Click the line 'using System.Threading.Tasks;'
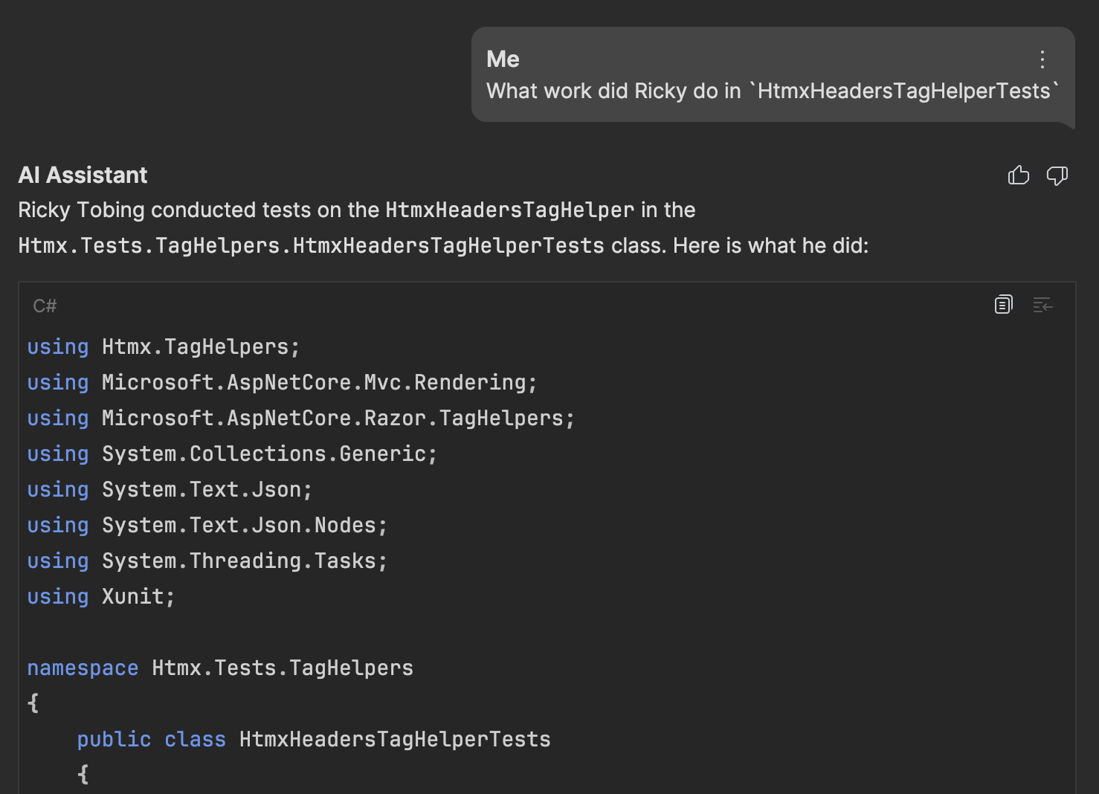Viewport: 1099px width, 794px height. pyautogui.click(x=207, y=561)
